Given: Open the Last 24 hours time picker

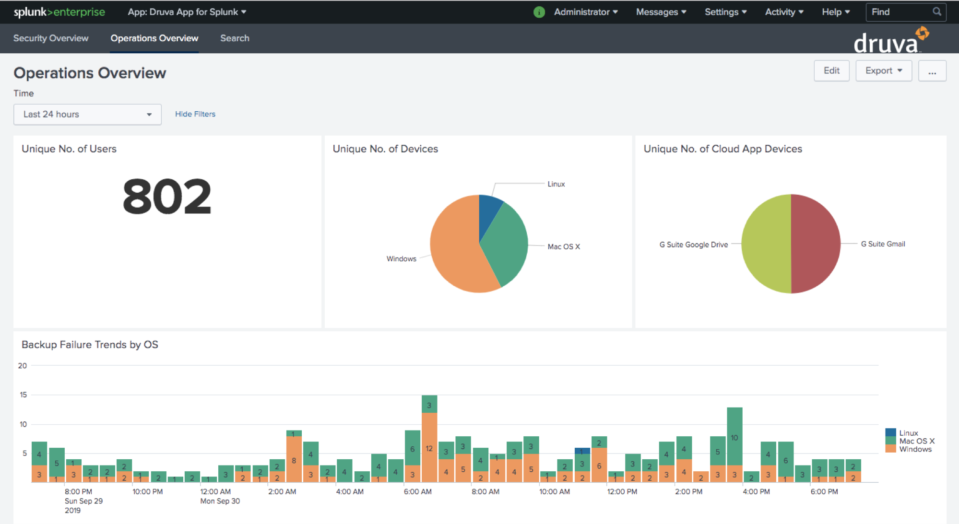Looking at the screenshot, I should pos(87,115).
